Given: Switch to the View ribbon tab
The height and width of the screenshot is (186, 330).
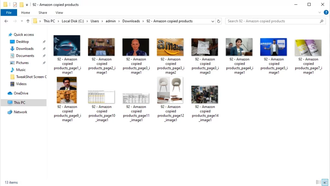Looking at the screenshot, I should tap(59, 13).
